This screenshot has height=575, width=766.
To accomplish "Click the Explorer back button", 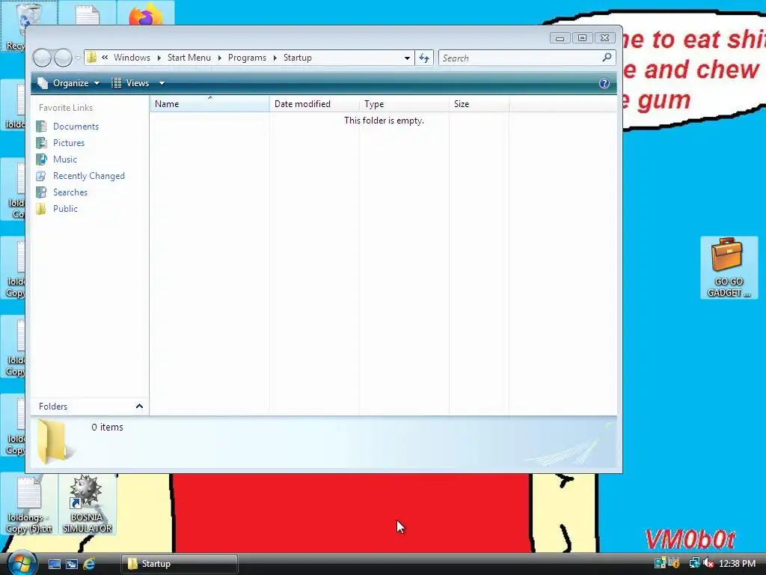I will [42, 58].
